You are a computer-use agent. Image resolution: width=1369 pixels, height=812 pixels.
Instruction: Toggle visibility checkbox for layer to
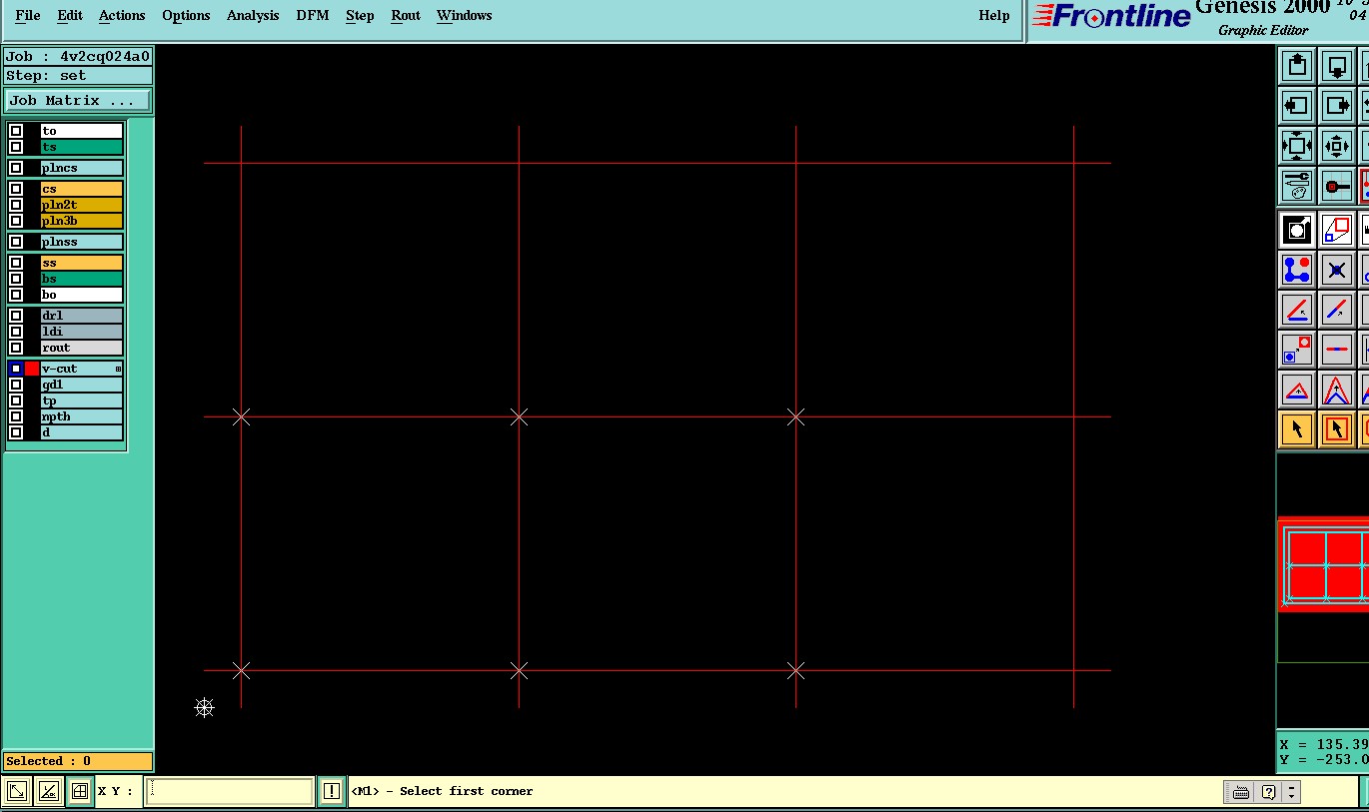16,131
